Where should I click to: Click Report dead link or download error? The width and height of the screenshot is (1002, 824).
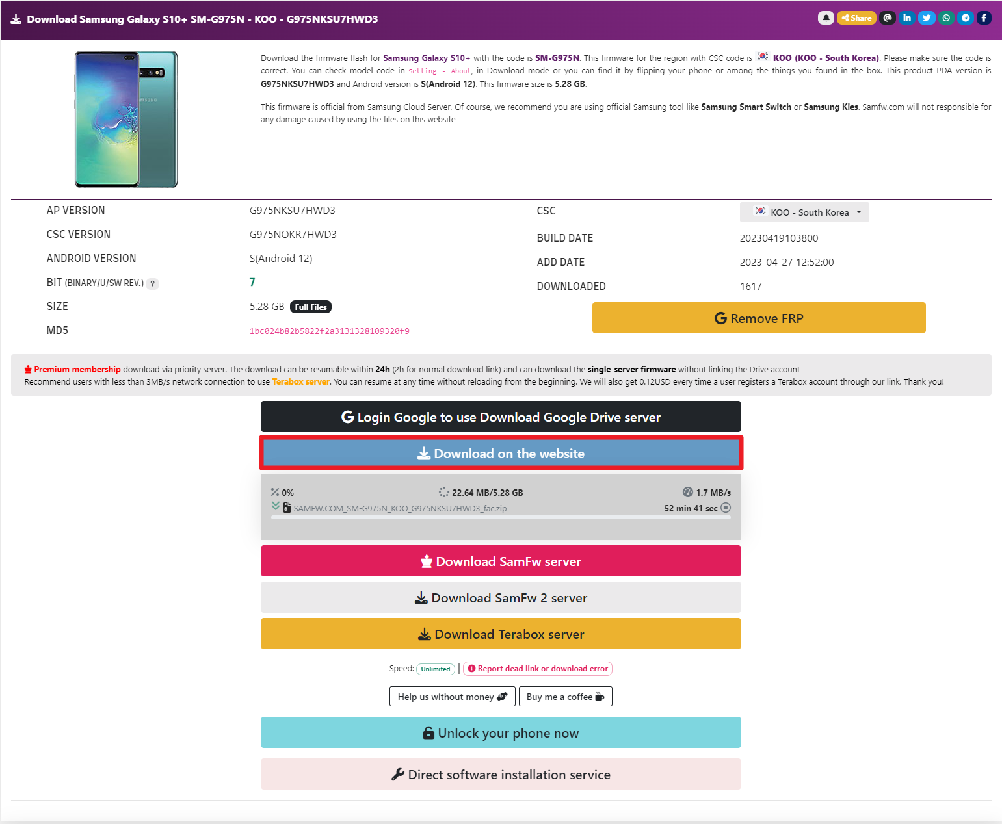point(538,669)
